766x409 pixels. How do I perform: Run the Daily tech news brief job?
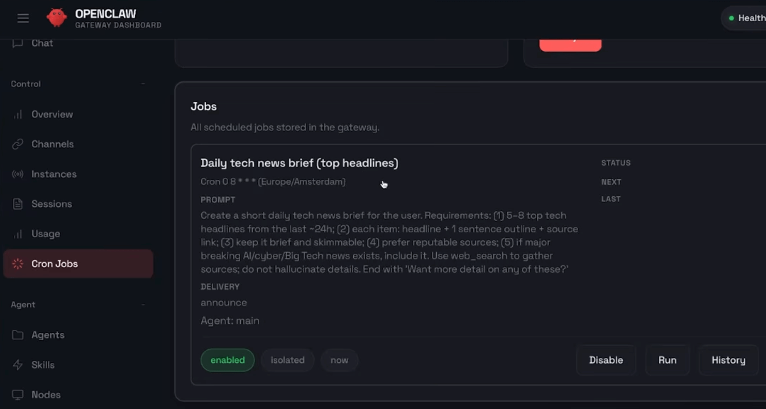tap(667, 360)
